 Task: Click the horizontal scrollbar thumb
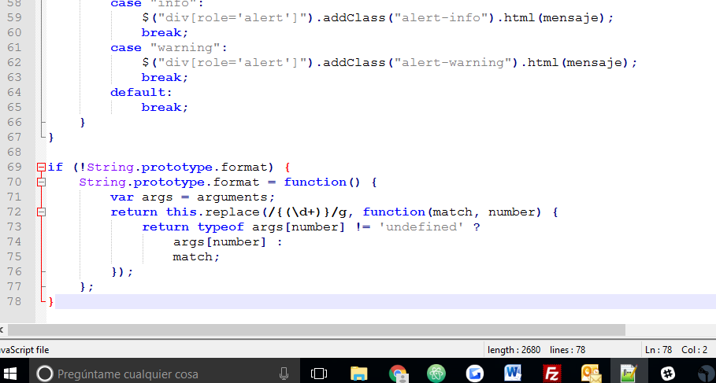point(316,330)
